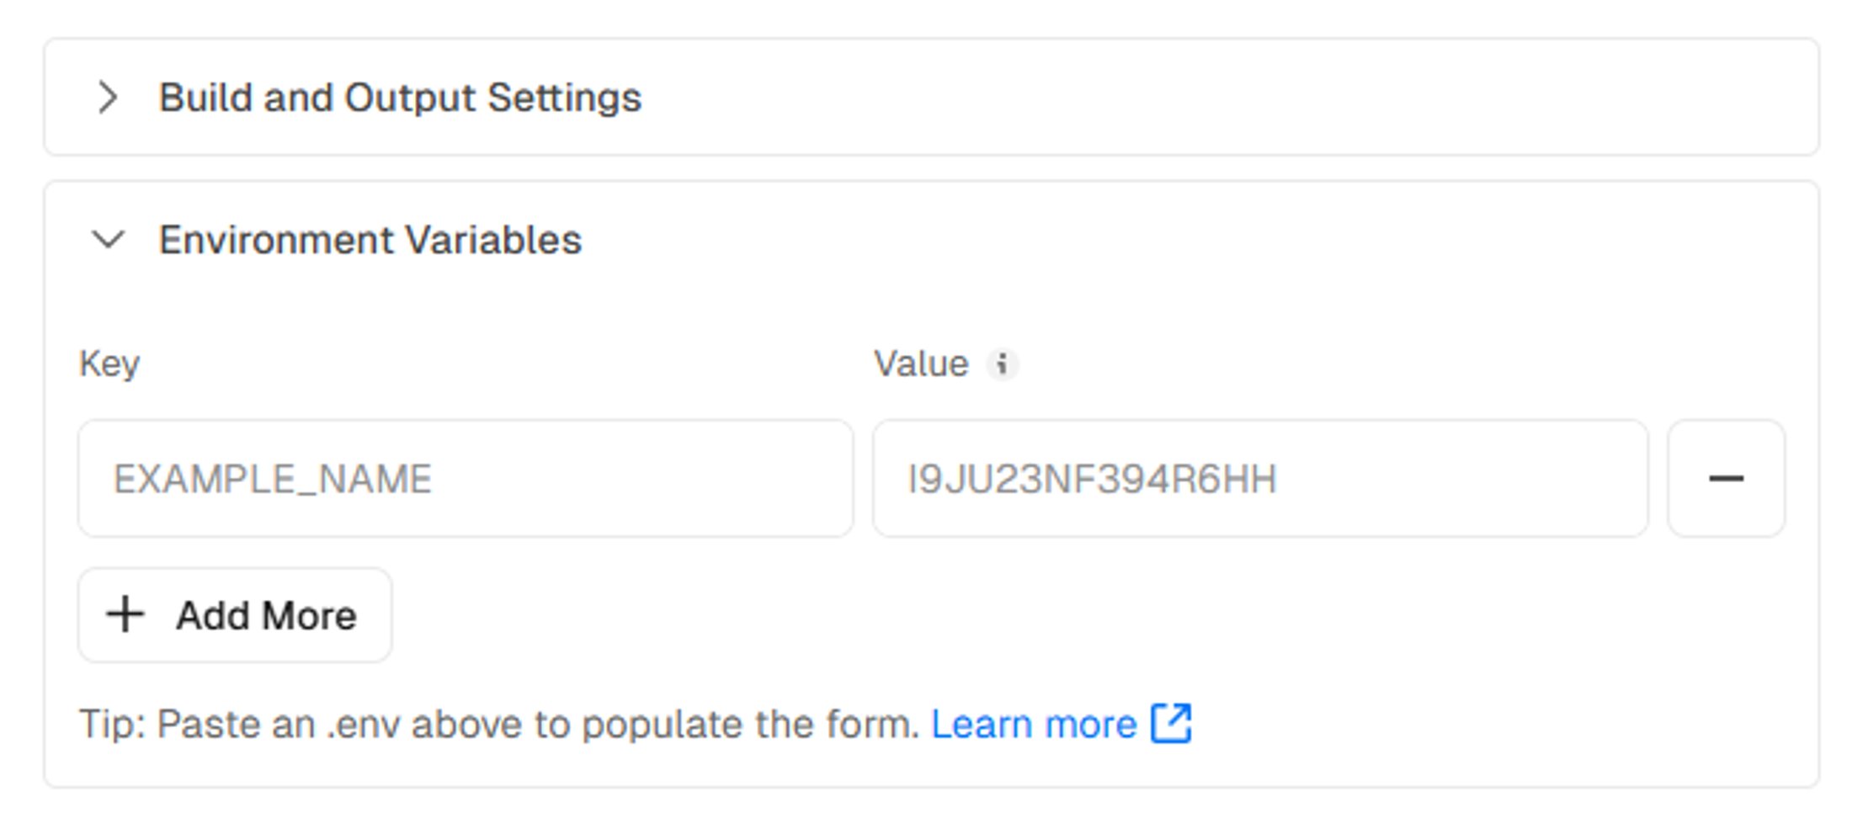Remove the variable row with minus icon

point(1726,478)
